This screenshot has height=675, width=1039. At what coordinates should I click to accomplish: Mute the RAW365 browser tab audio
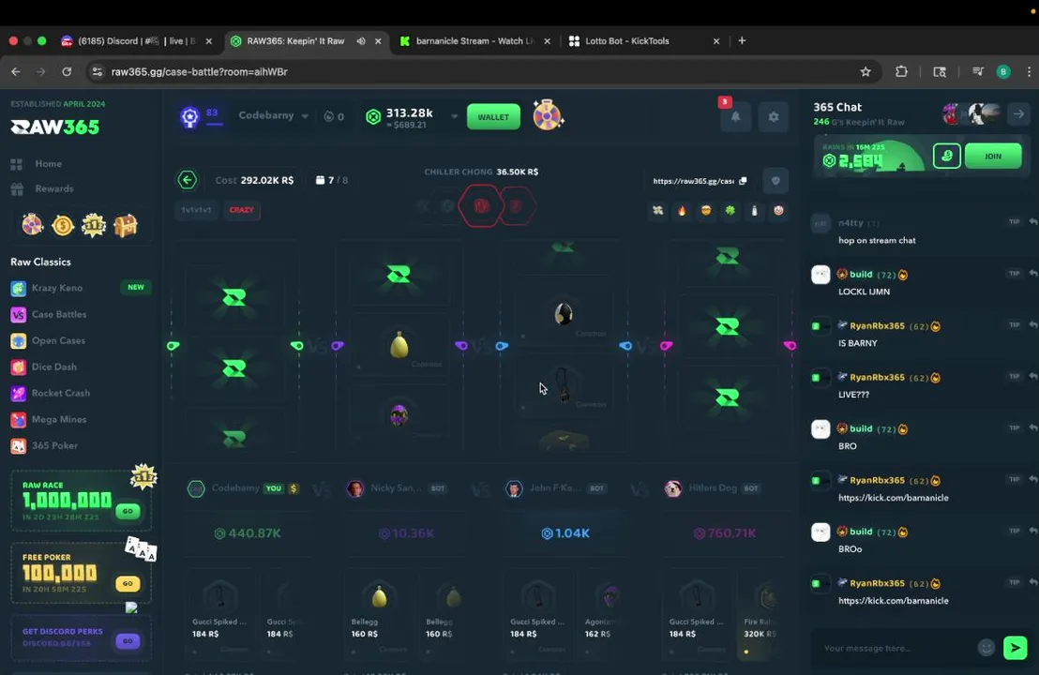pos(361,41)
